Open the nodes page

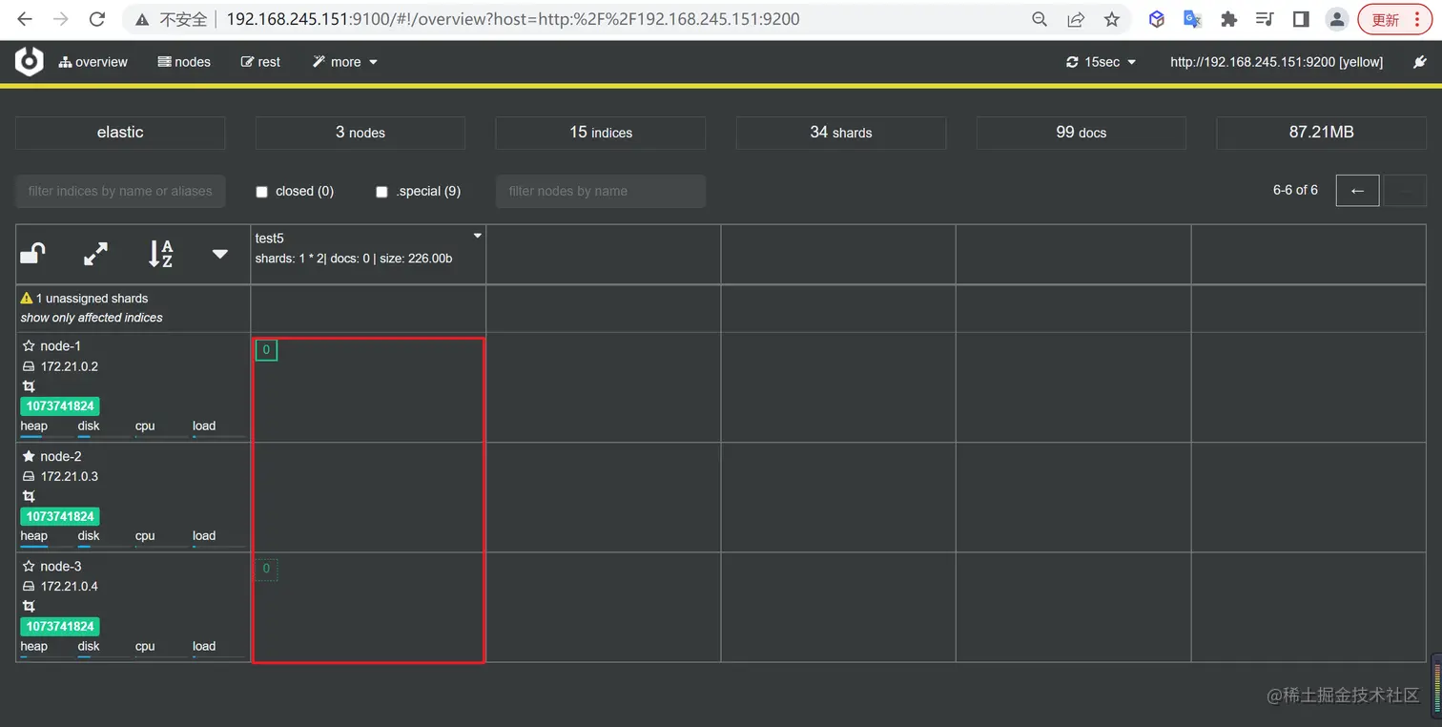(184, 62)
